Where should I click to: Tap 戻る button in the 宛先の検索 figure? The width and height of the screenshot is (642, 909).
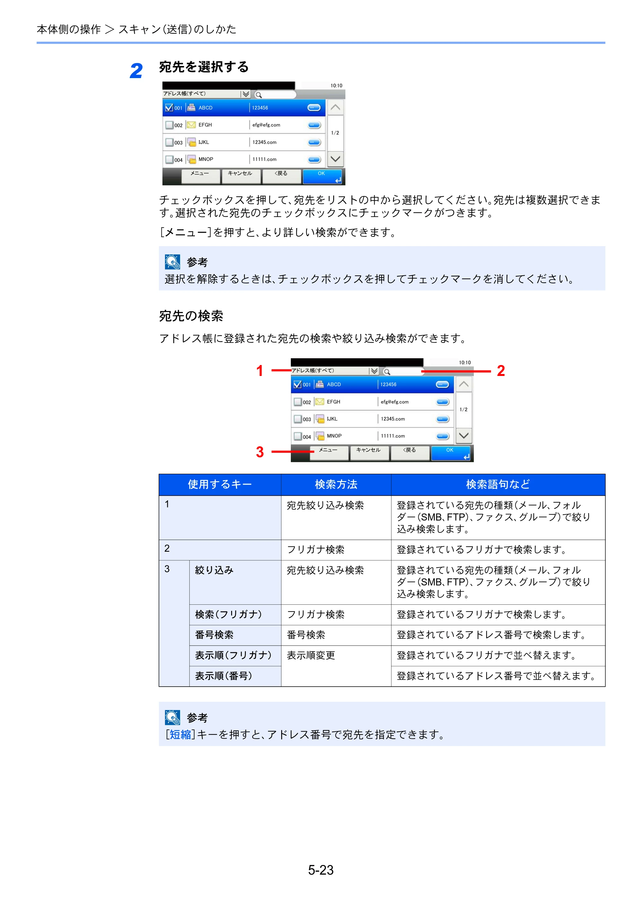410,453
